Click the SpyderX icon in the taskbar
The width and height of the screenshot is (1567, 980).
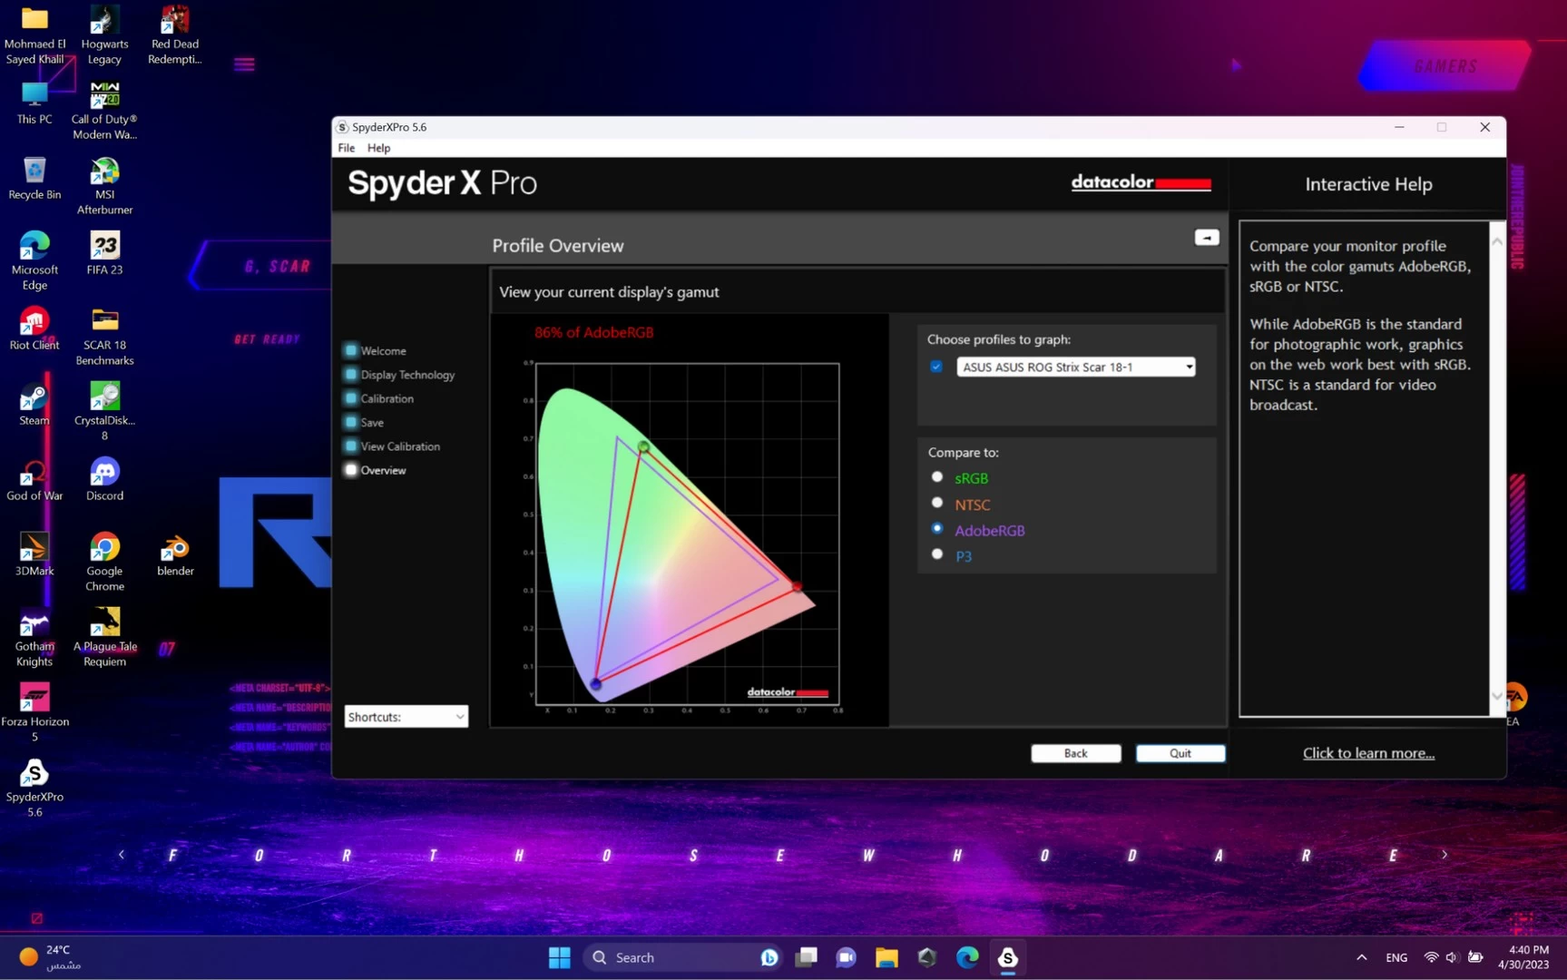click(x=1007, y=957)
